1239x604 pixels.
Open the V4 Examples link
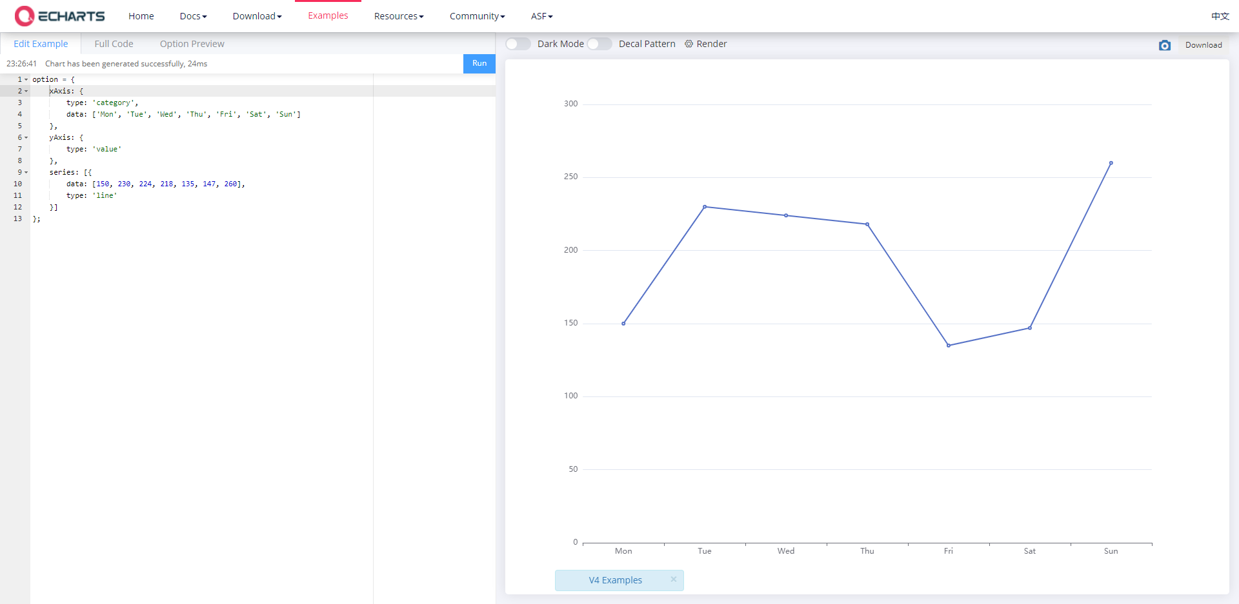click(x=615, y=580)
